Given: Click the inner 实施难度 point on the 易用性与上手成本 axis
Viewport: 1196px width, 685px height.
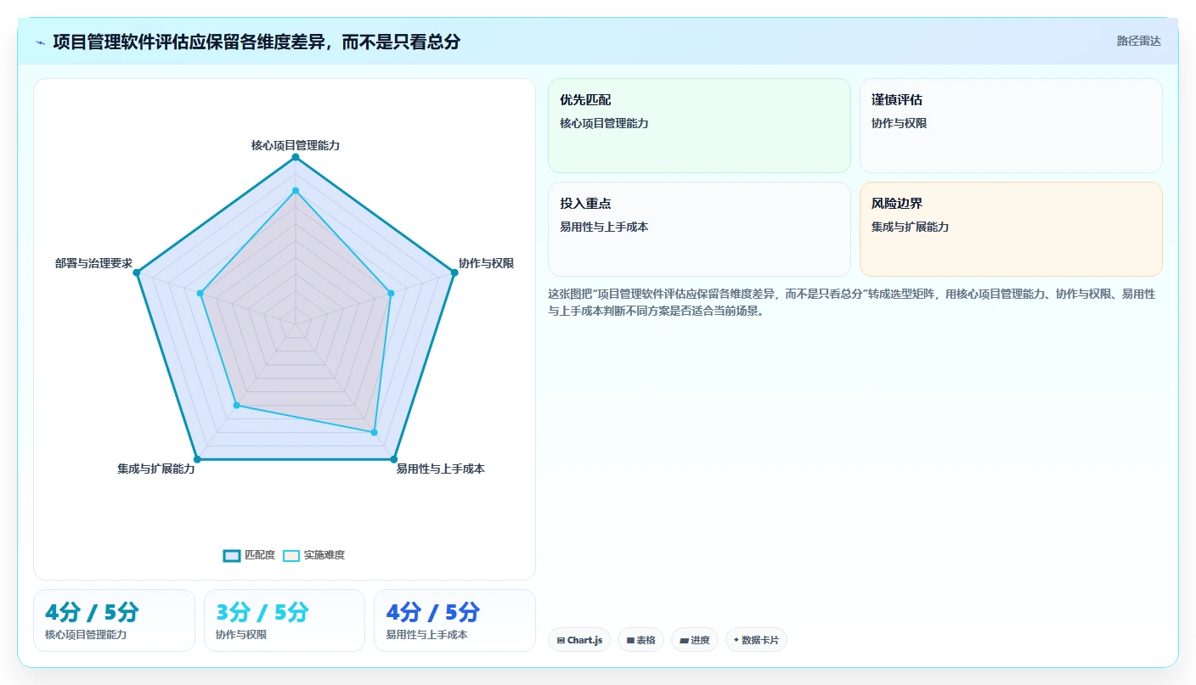Looking at the screenshot, I should [x=374, y=432].
